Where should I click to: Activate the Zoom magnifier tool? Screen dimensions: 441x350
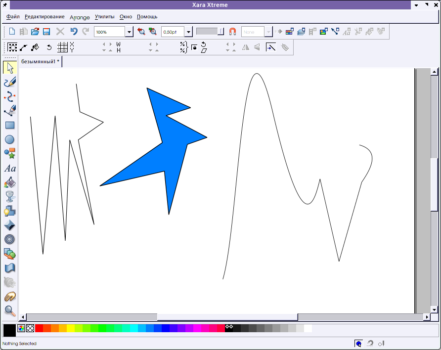coord(10,311)
